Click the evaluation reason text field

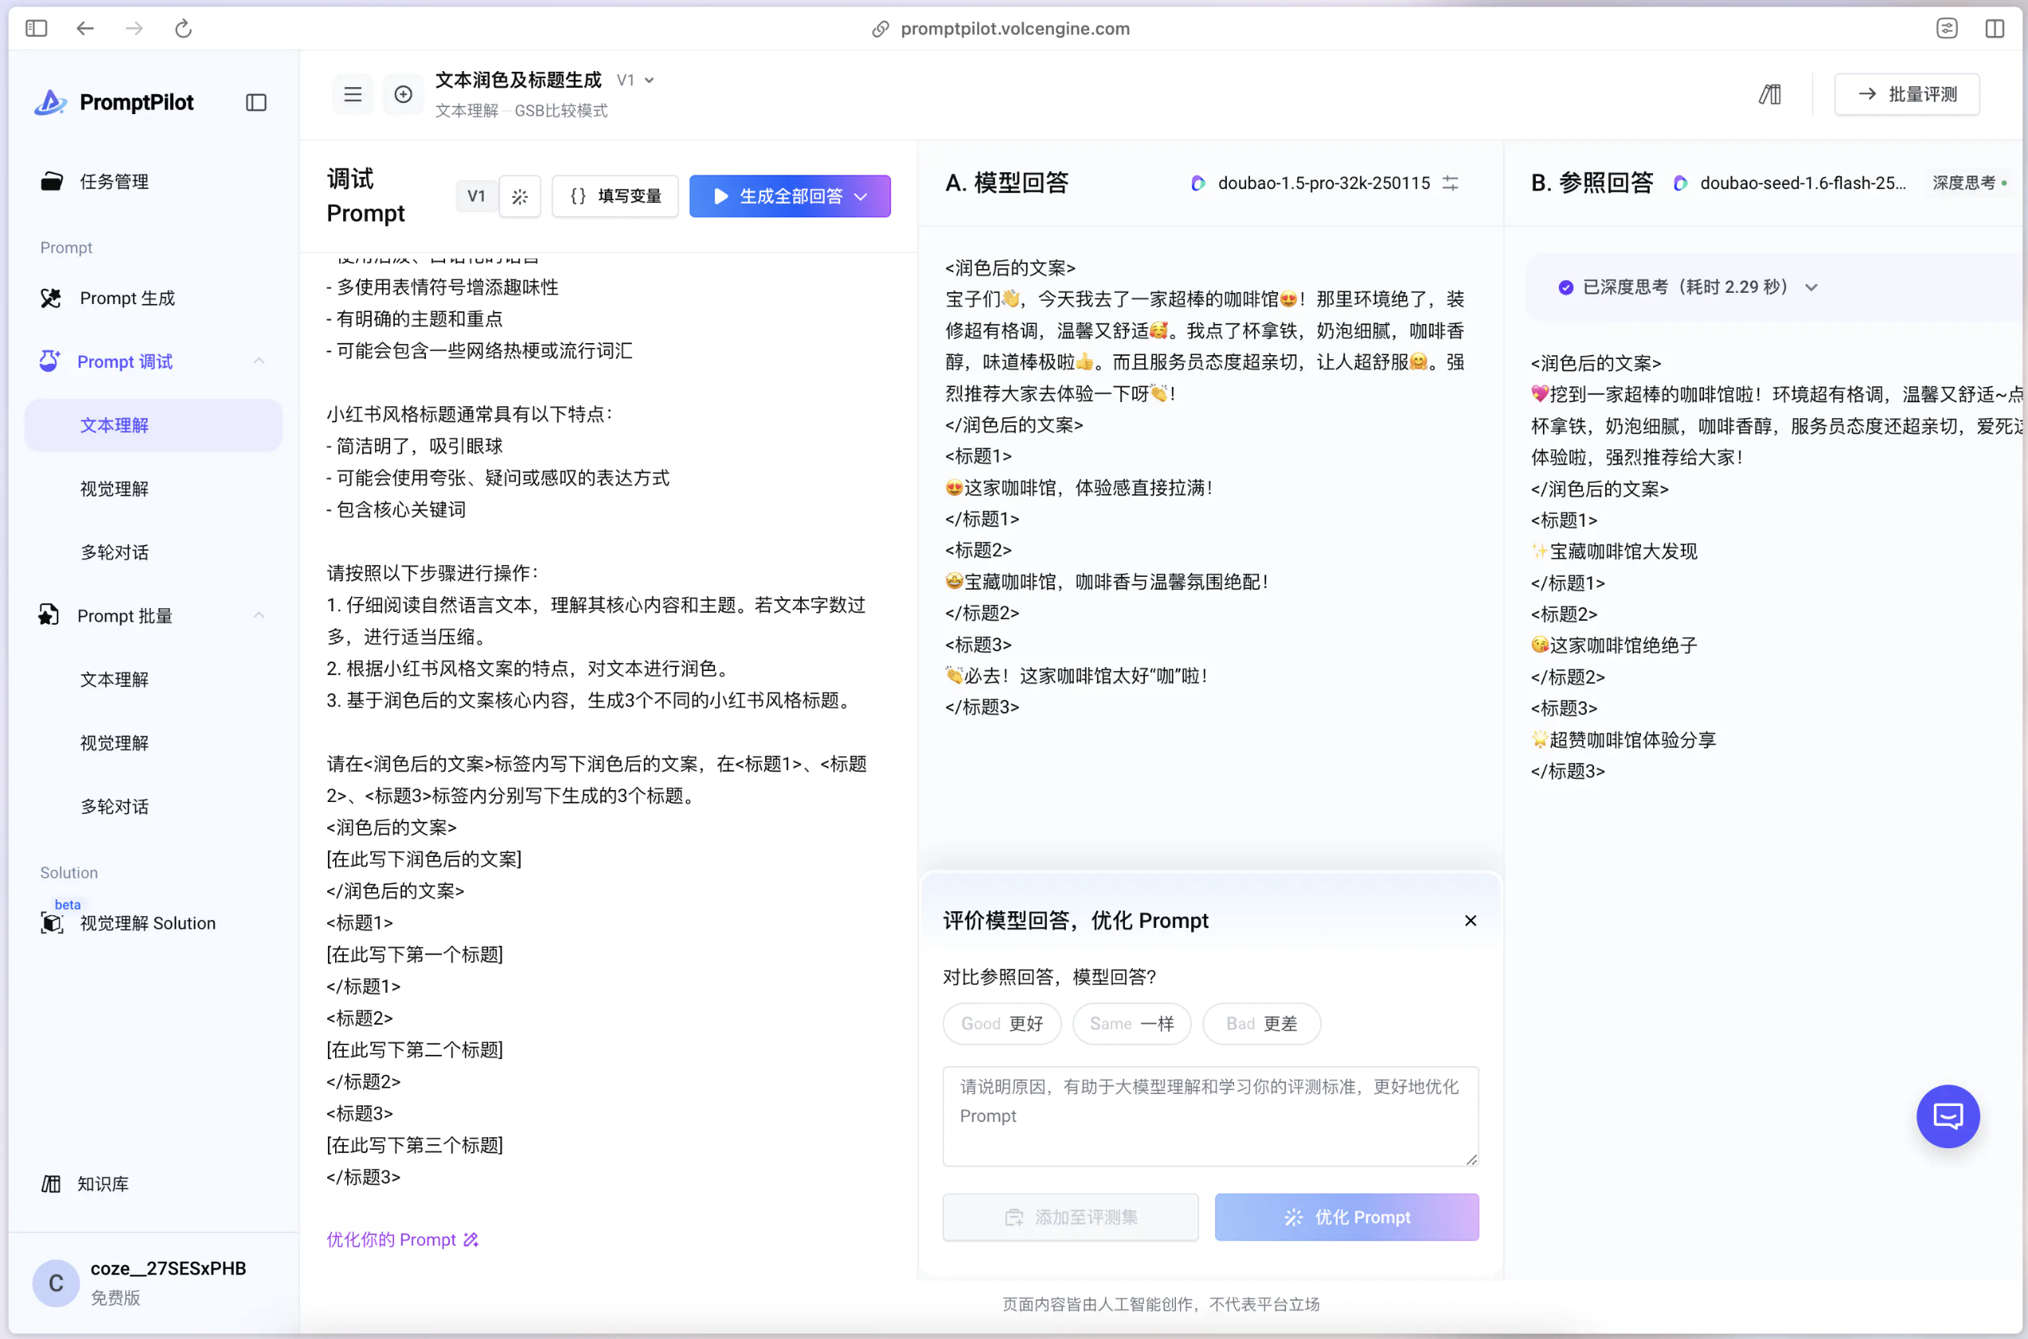tap(1209, 1116)
